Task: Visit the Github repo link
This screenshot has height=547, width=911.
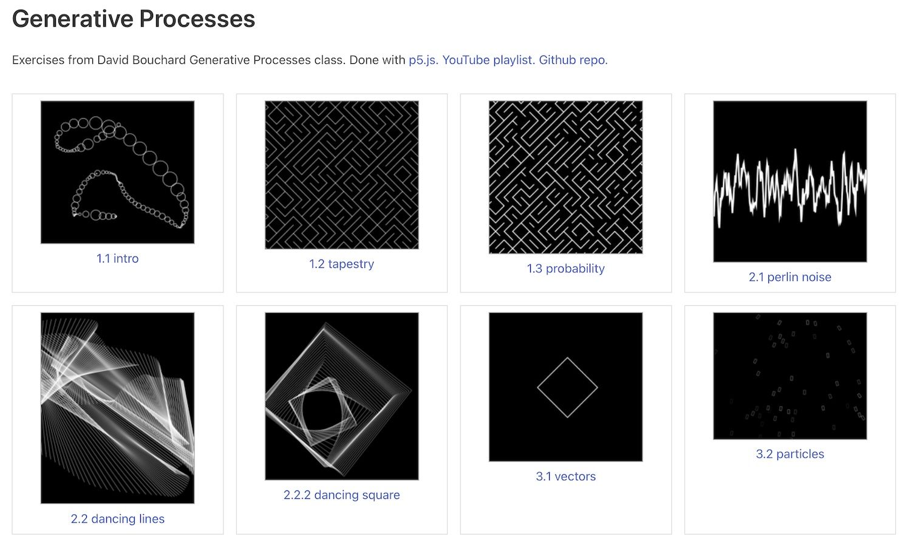Action: coord(573,60)
